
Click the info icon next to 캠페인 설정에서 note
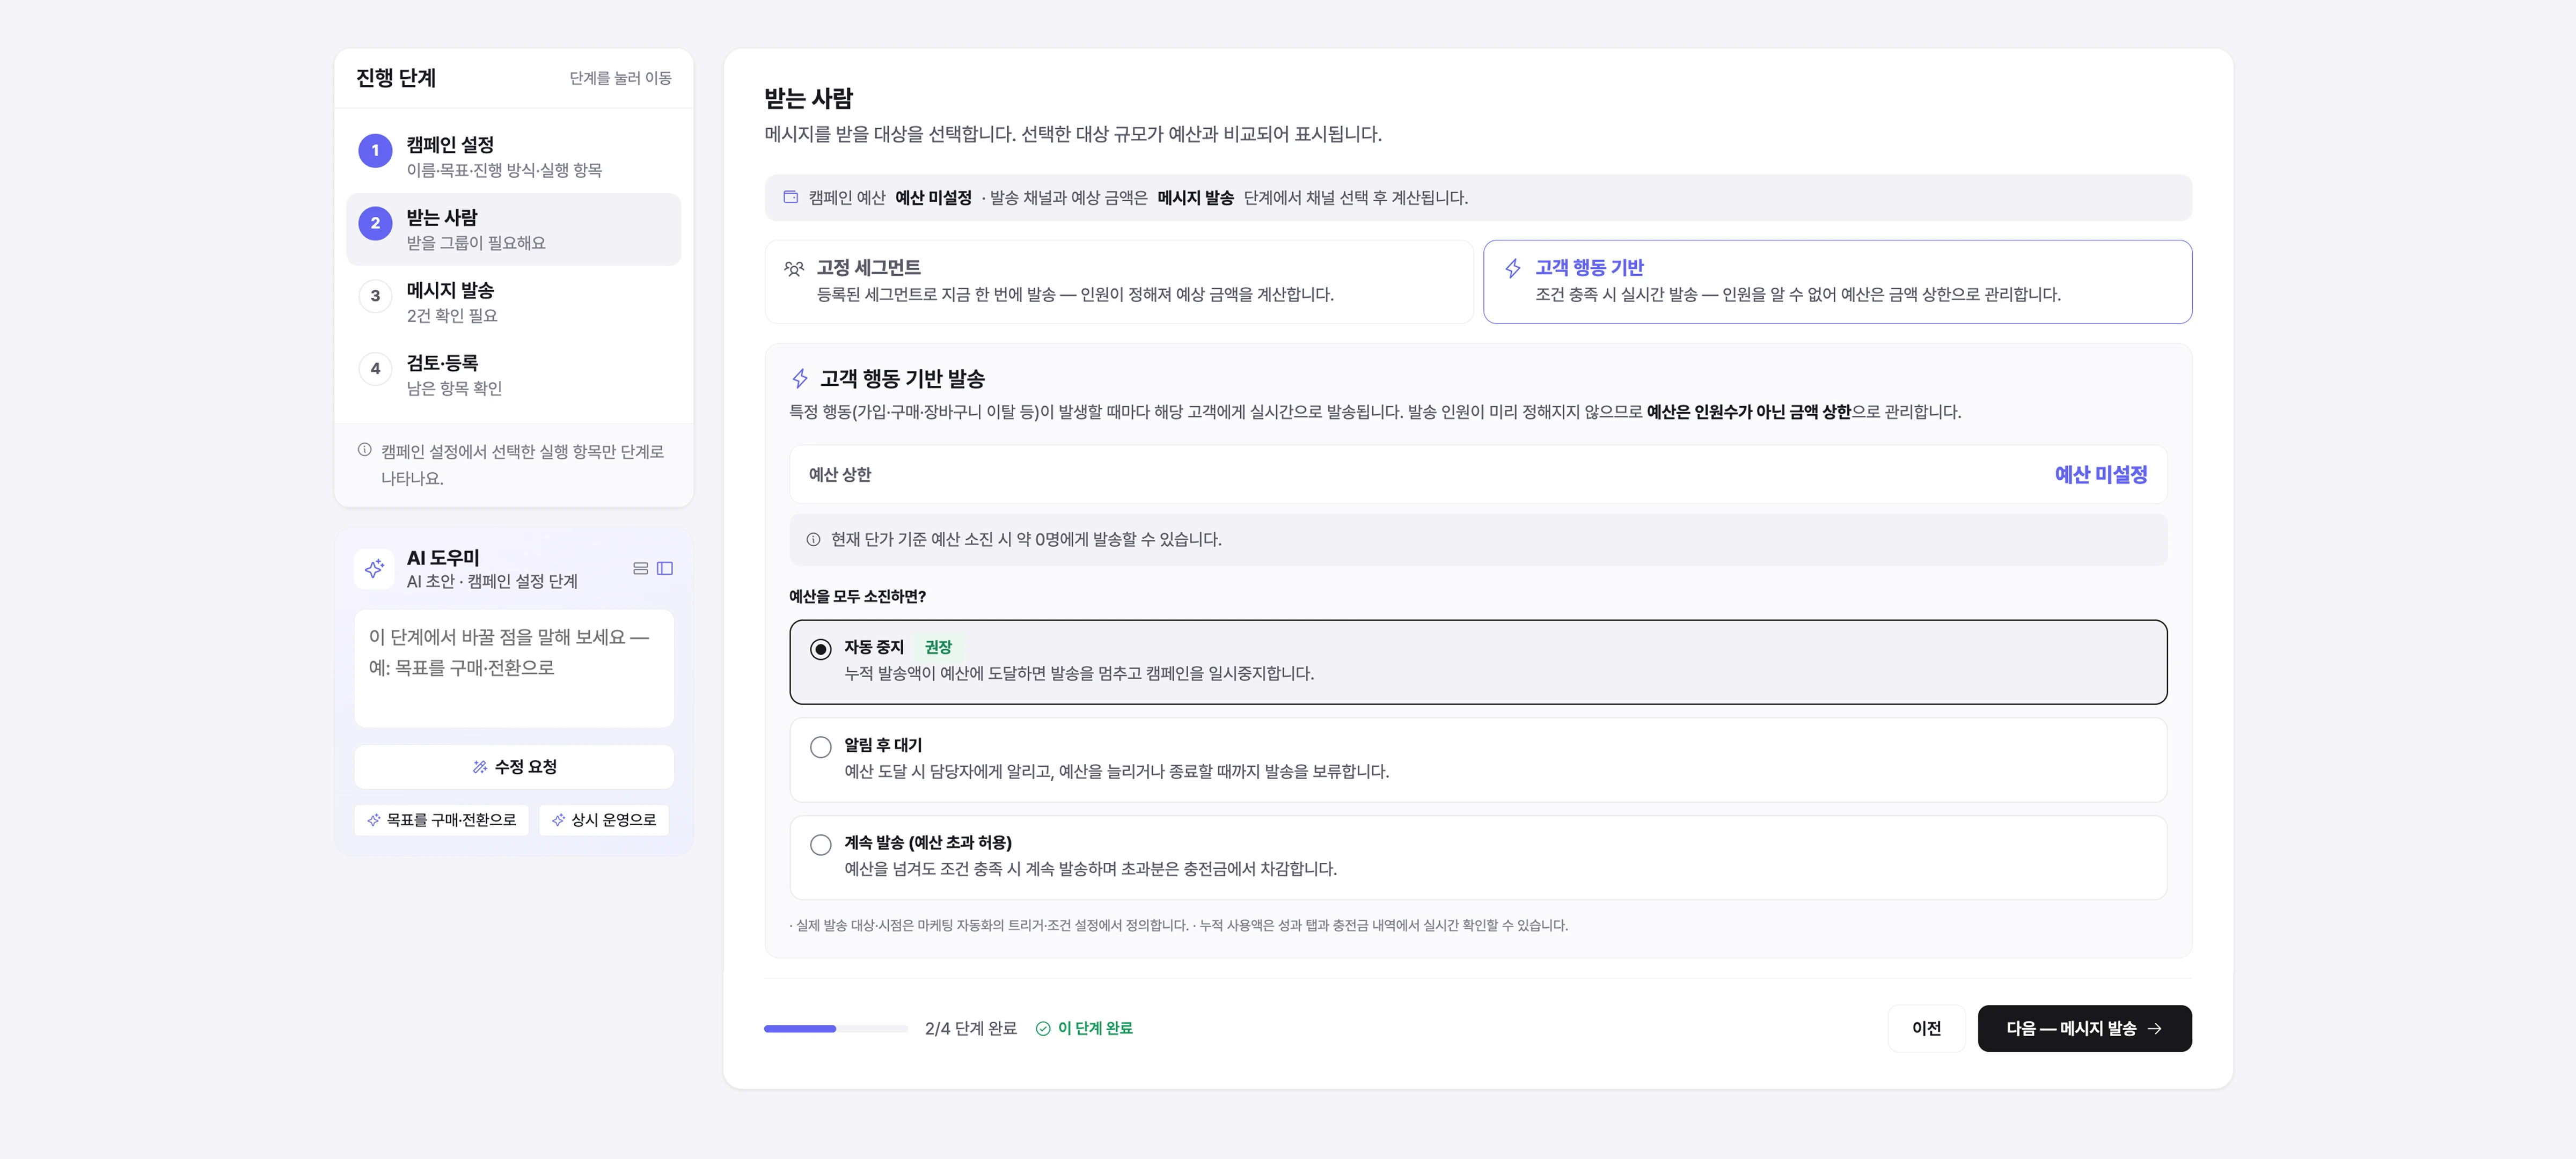tap(365, 450)
